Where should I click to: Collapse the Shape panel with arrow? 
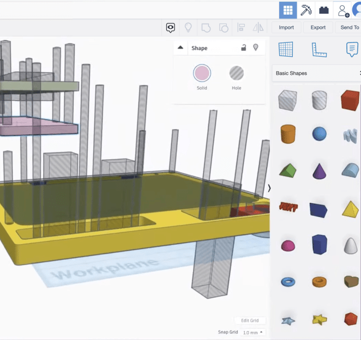(x=180, y=48)
